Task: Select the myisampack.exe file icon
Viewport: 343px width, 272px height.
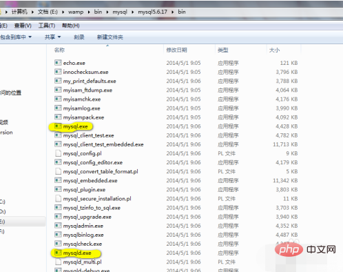Action: (58, 117)
